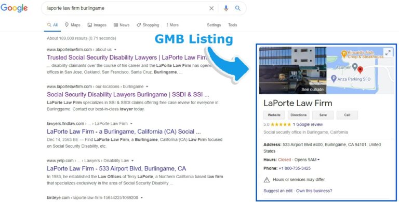Screen dimensions: 399x202
Task: Expand the dropdown arrow next to the yelp.com URL
Action: 132,161
